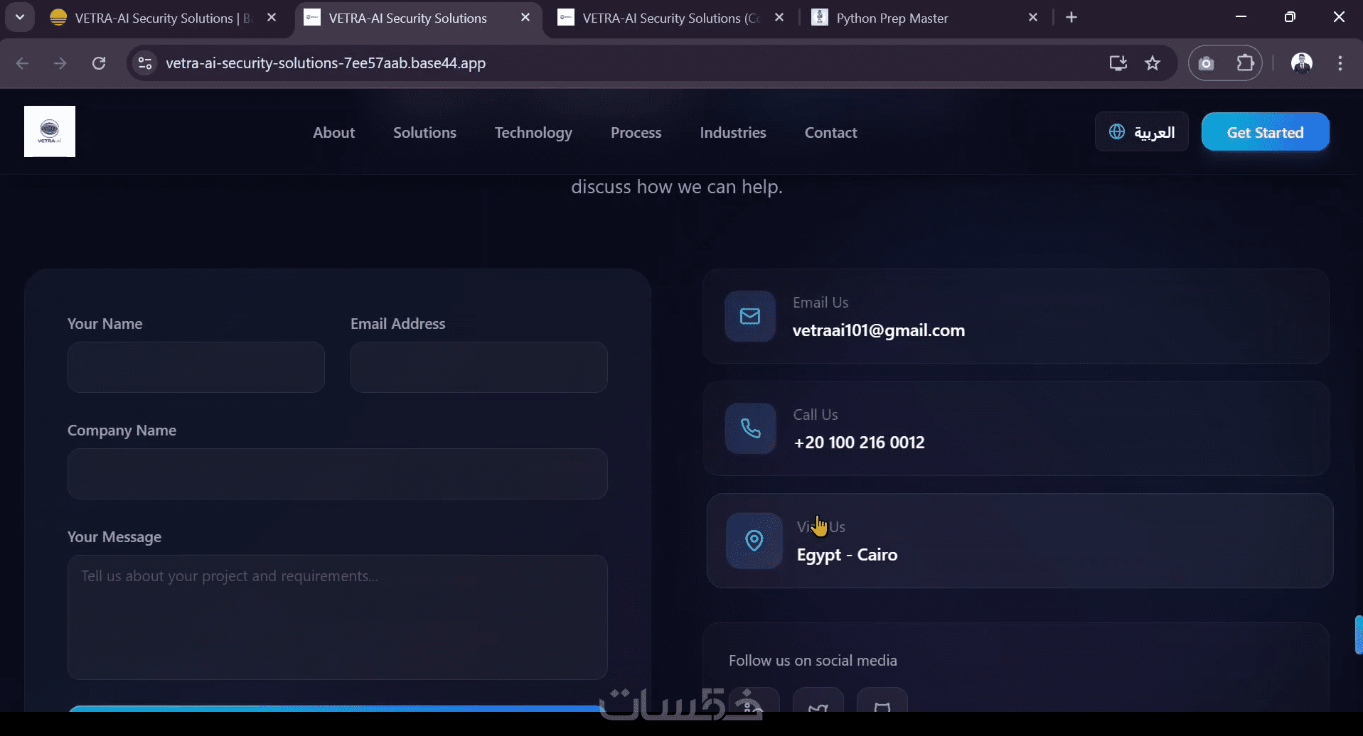Click the Egypt - Cairo location text
Screen dimensions: 1363x736
pos(847,555)
